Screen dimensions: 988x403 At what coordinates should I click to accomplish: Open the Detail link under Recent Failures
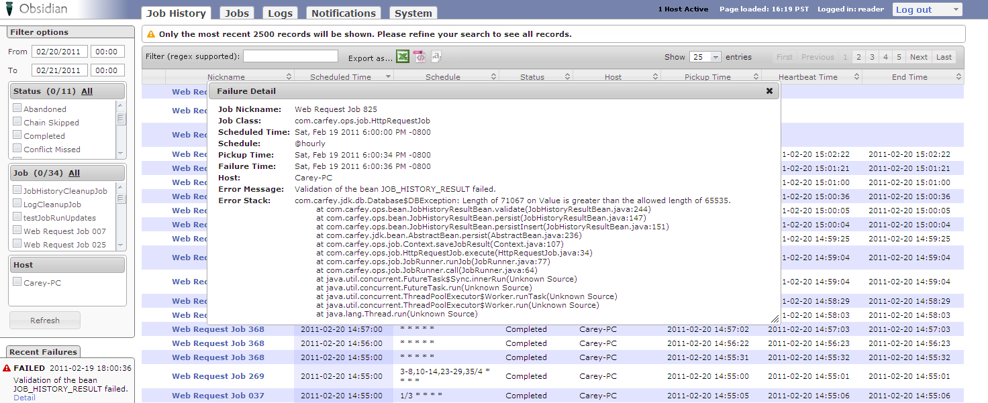(x=24, y=398)
